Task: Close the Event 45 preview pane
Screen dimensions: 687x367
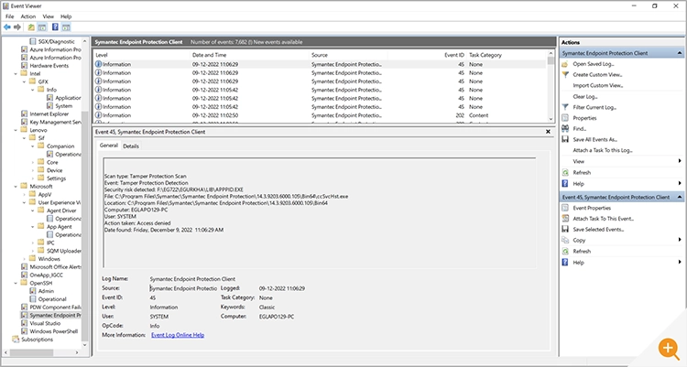Action: tap(548, 132)
